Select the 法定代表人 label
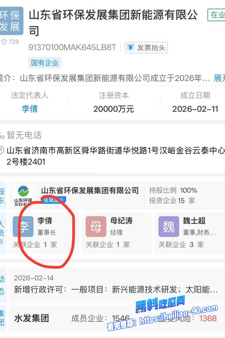Image resolution: width=225 pixels, height=338 pixels. (x=30, y=95)
